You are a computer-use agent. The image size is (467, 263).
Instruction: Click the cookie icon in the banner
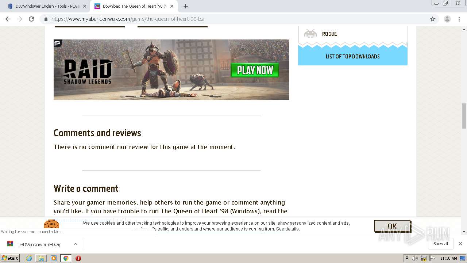(x=51, y=224)
